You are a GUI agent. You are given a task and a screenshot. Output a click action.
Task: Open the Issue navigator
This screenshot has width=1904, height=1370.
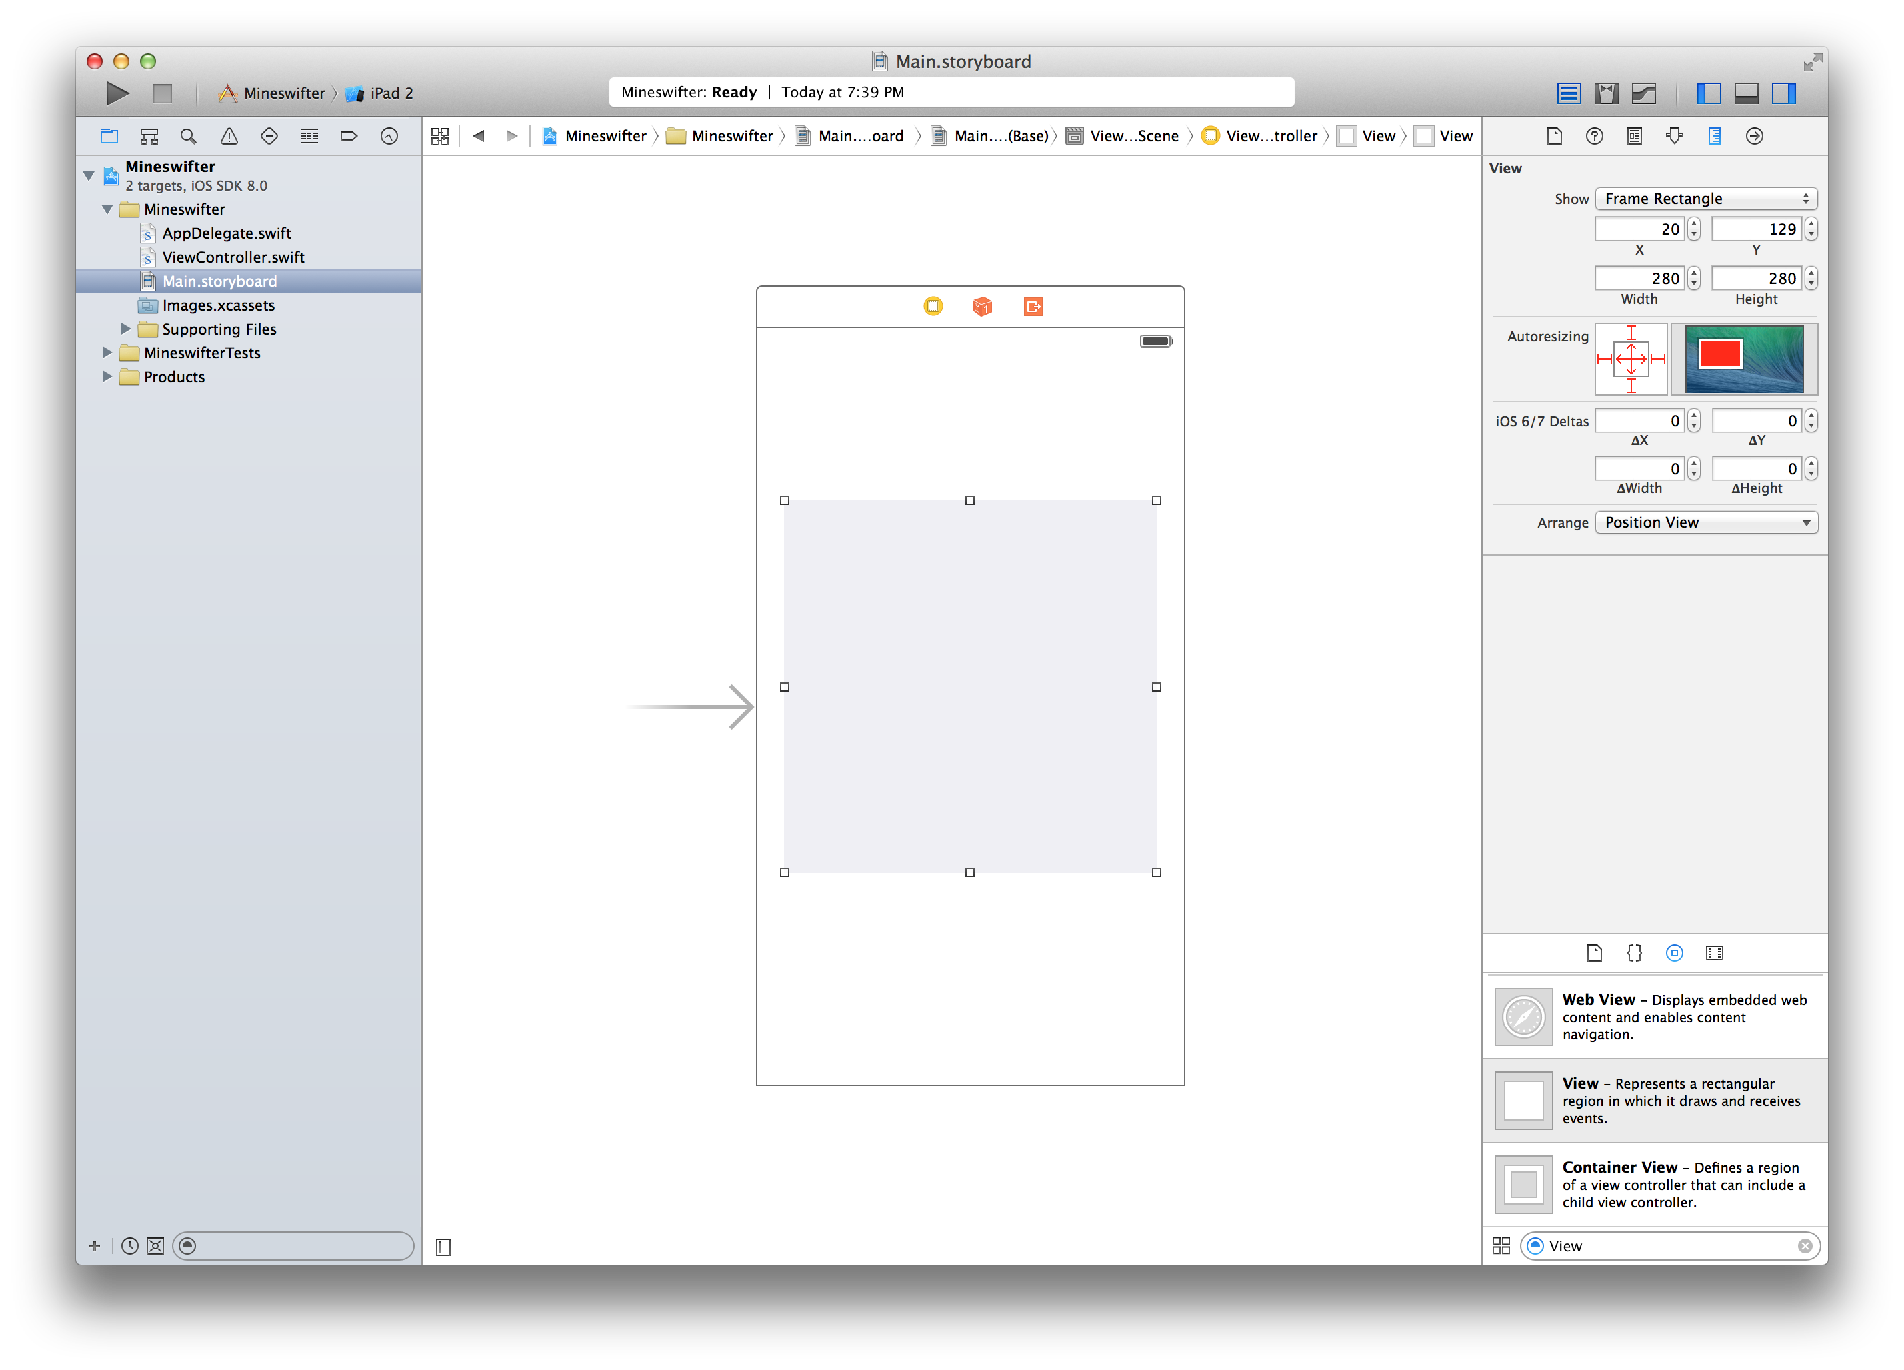(229, 136)
